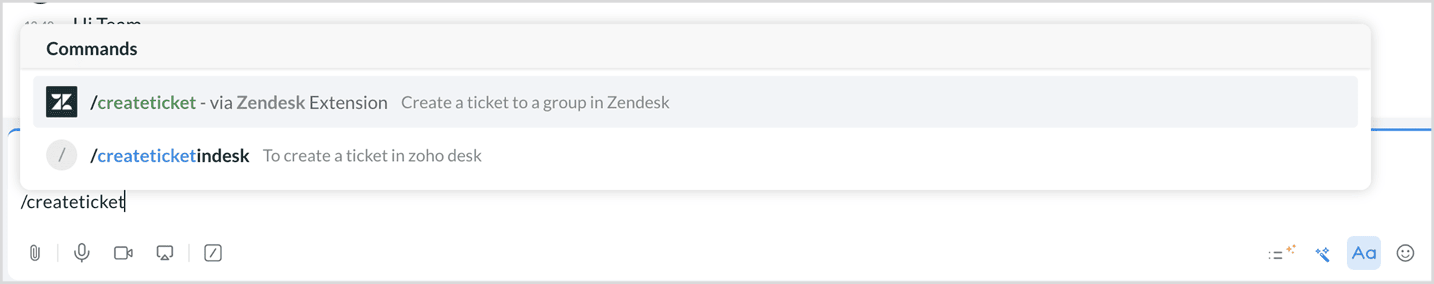Click the round slash icon beside /createticketindesk
The height and width of the screenshot is (284, 1434).
click(62, 156)
